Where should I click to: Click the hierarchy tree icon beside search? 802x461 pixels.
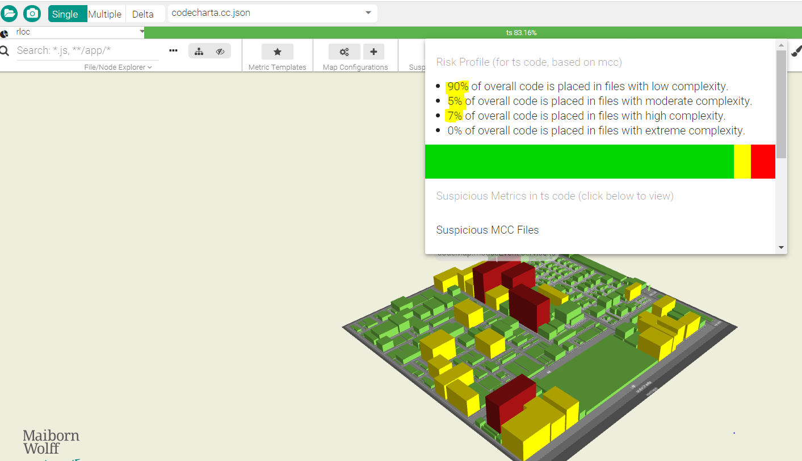click(199, 50)
